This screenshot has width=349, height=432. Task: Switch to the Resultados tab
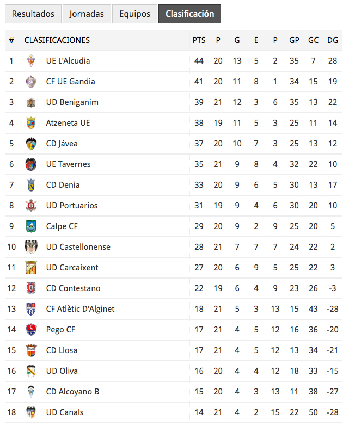(33, 14)
